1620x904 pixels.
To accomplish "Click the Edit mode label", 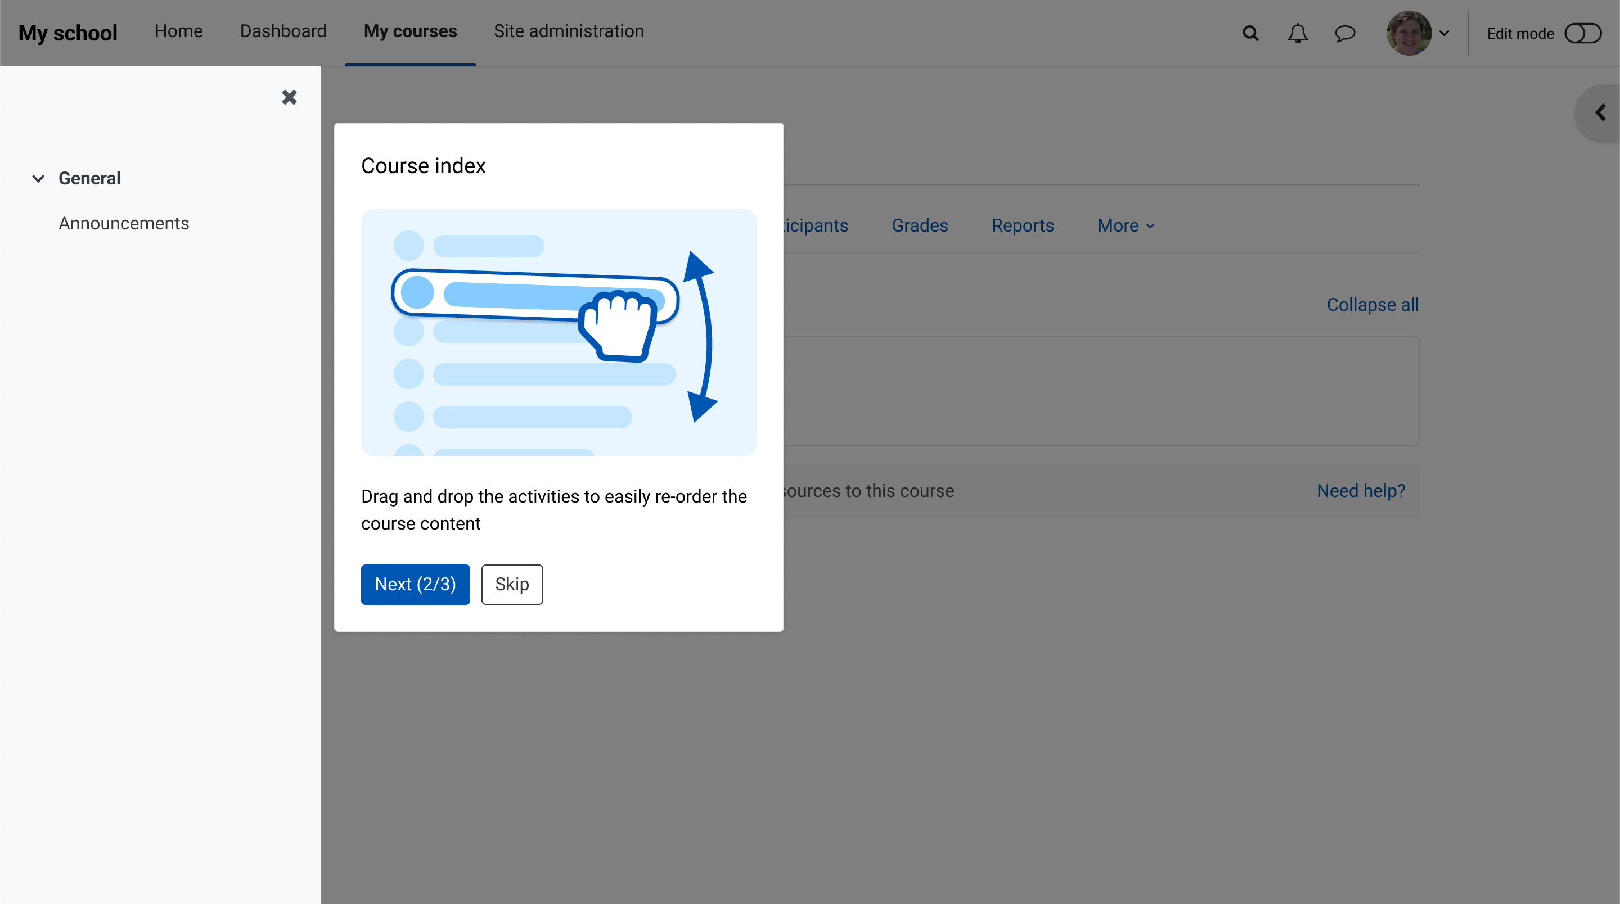I will pos(1520,34).
